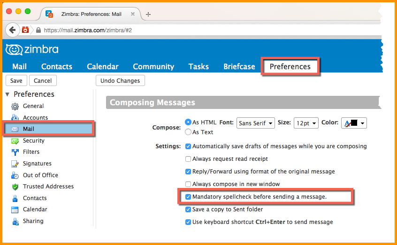Toggle automatically save drafts checkbox
Viewport: 397px width, 245px height.
click(188, 146)
